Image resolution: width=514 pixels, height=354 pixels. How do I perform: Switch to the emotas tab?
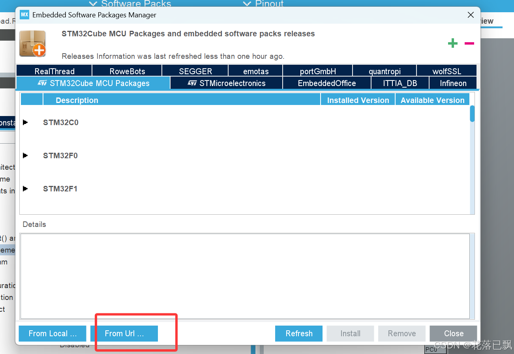pyautogui.click(x=256, y=71)
